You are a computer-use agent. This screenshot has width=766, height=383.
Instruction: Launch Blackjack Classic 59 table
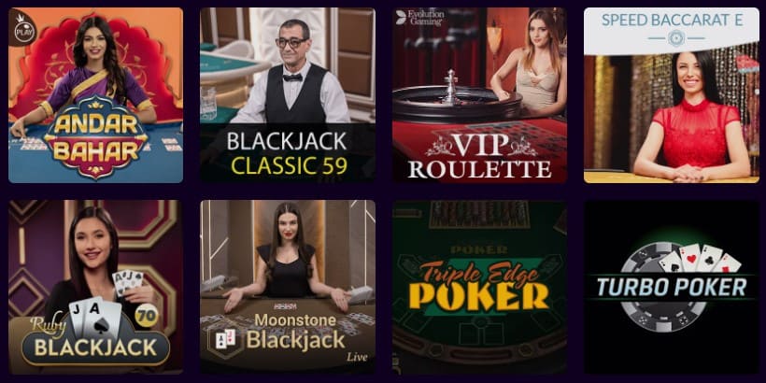[x=288, y=95]
